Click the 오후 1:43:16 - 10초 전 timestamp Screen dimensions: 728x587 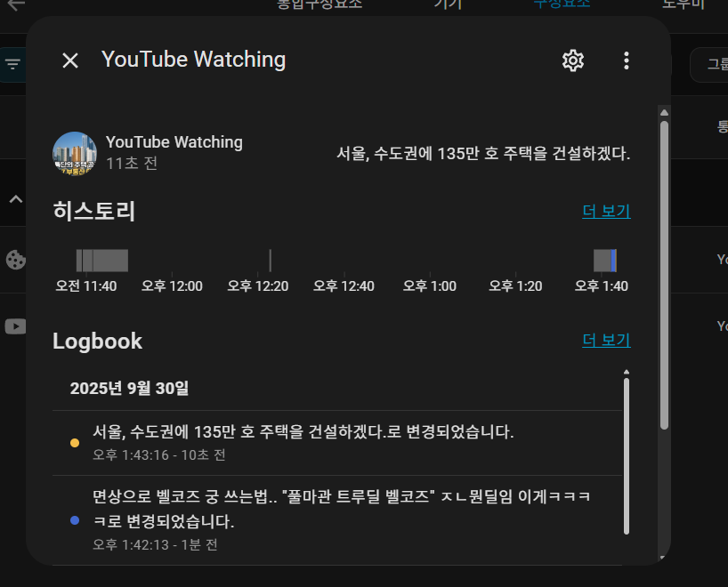pyautogui.click(x=159, y=455)
